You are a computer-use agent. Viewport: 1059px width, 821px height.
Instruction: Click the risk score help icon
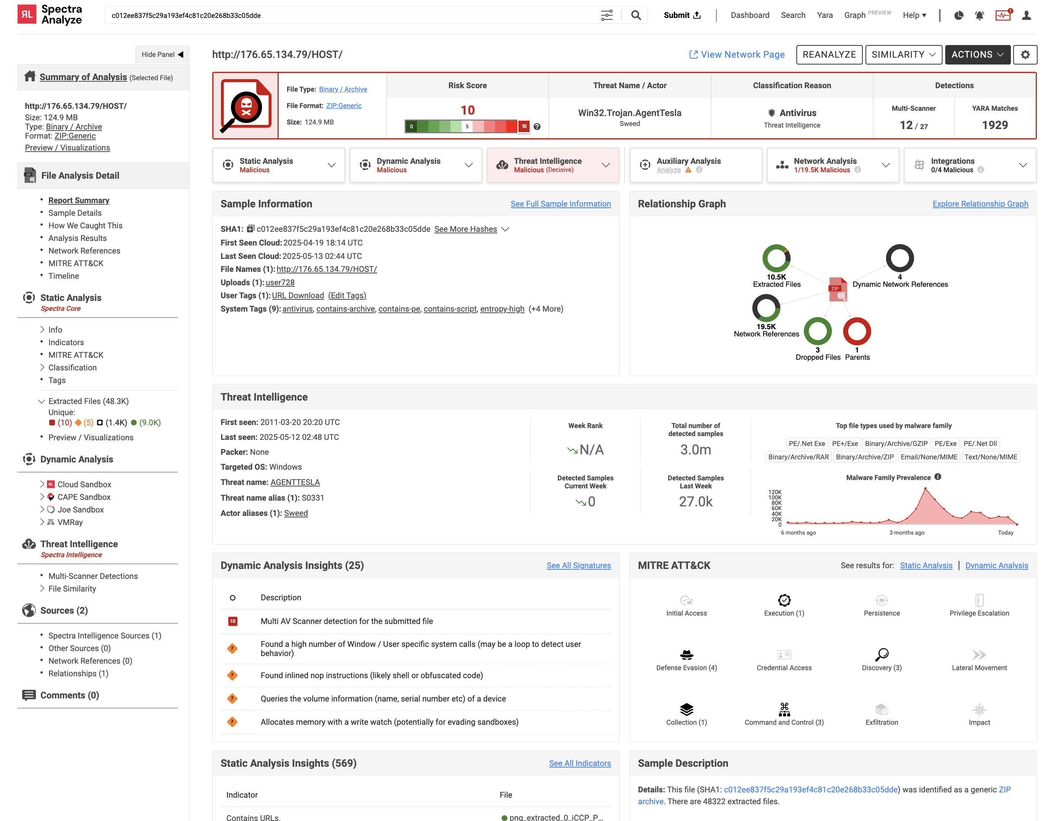[x=537, y=126]
